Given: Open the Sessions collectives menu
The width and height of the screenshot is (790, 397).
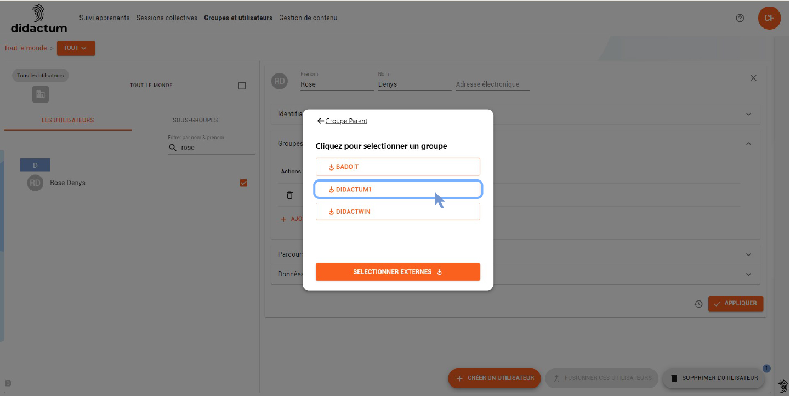Looking at the screenshot, I should (x=167, y=18).
